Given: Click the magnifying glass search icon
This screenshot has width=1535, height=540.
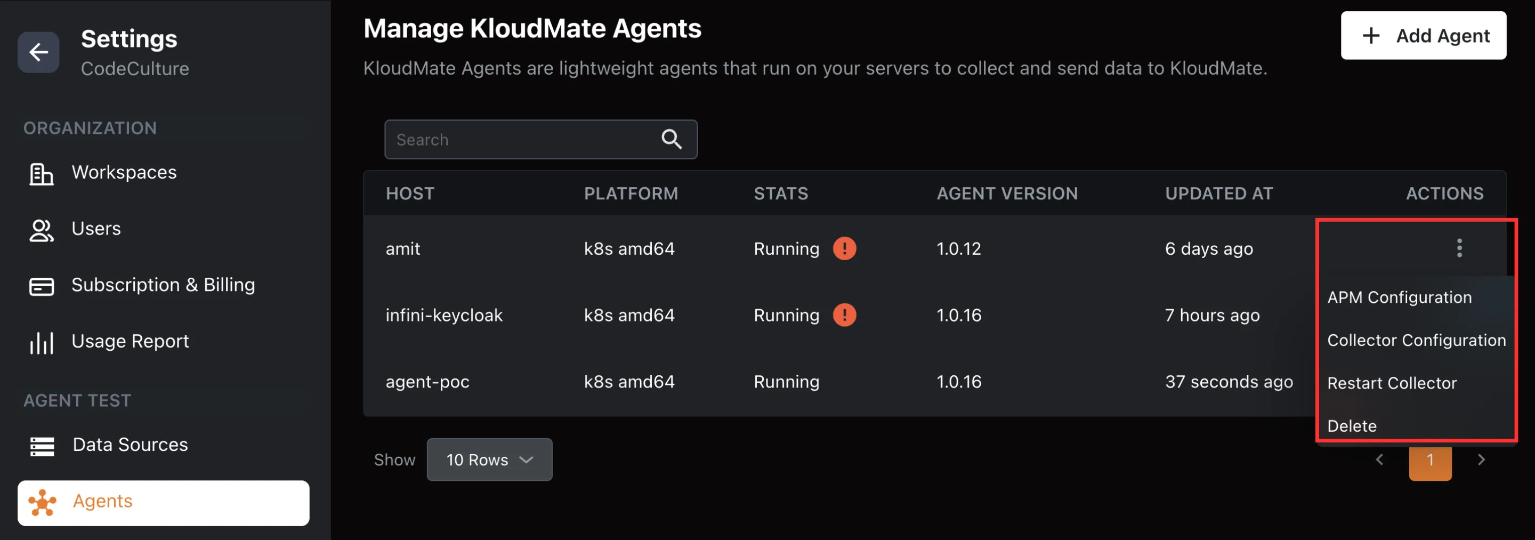Looking at the screenshot, I should pyautogui.click(x=672, y=140).
